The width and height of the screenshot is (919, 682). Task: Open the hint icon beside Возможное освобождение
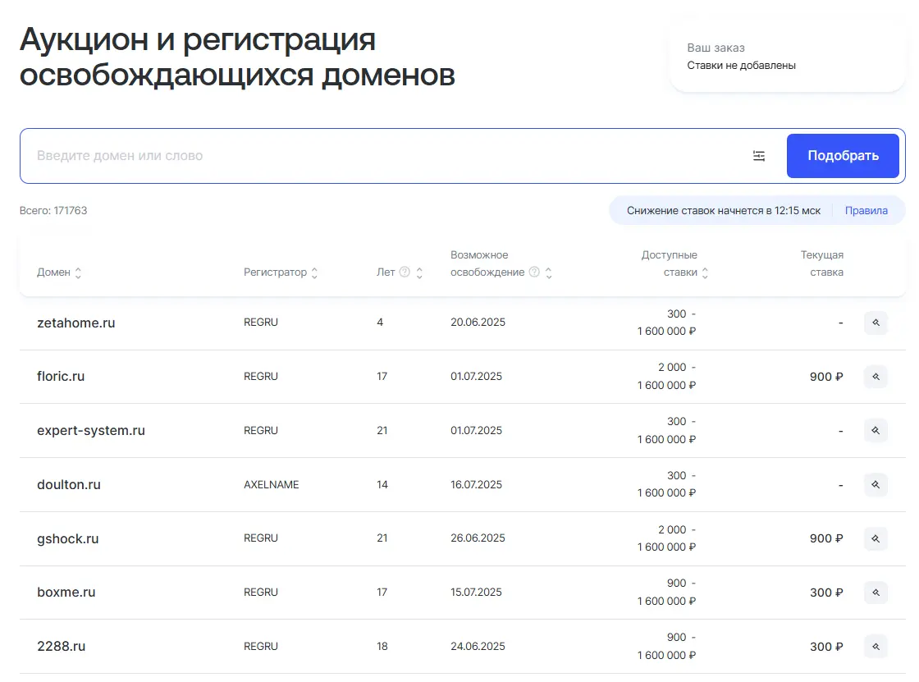[x=534, y=272]
